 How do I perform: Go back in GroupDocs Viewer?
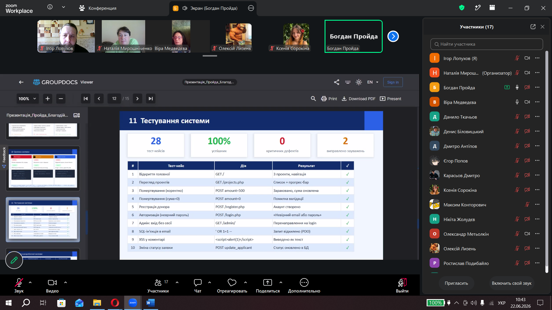(21, 82)
